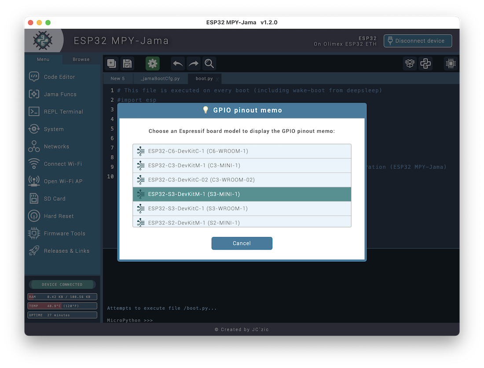Click code line 1 comment text
484x368 pixels.
pos(249,90)
